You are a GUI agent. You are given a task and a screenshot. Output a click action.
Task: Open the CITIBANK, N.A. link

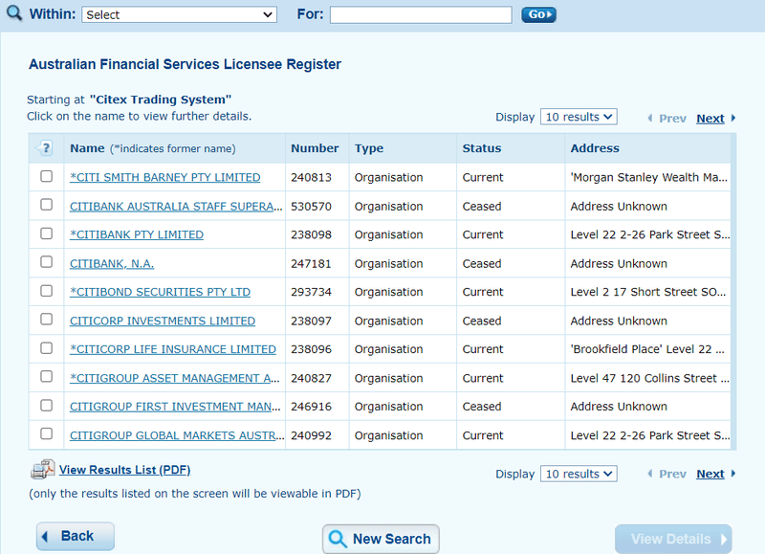pyautogui.click(x=112, y=263)
